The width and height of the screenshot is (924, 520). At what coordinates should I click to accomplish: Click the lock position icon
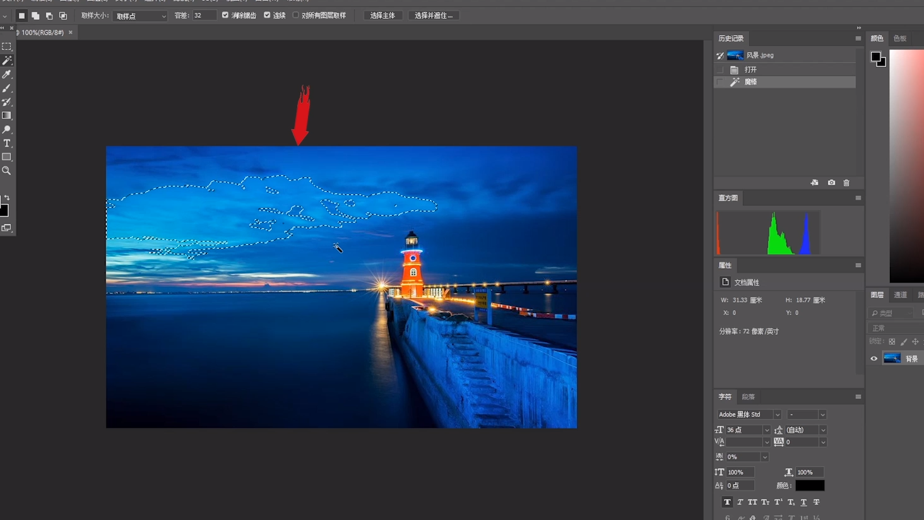coord(915,341)
